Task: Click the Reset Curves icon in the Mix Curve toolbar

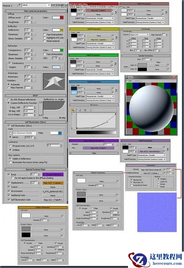Action: click(91, 110)
